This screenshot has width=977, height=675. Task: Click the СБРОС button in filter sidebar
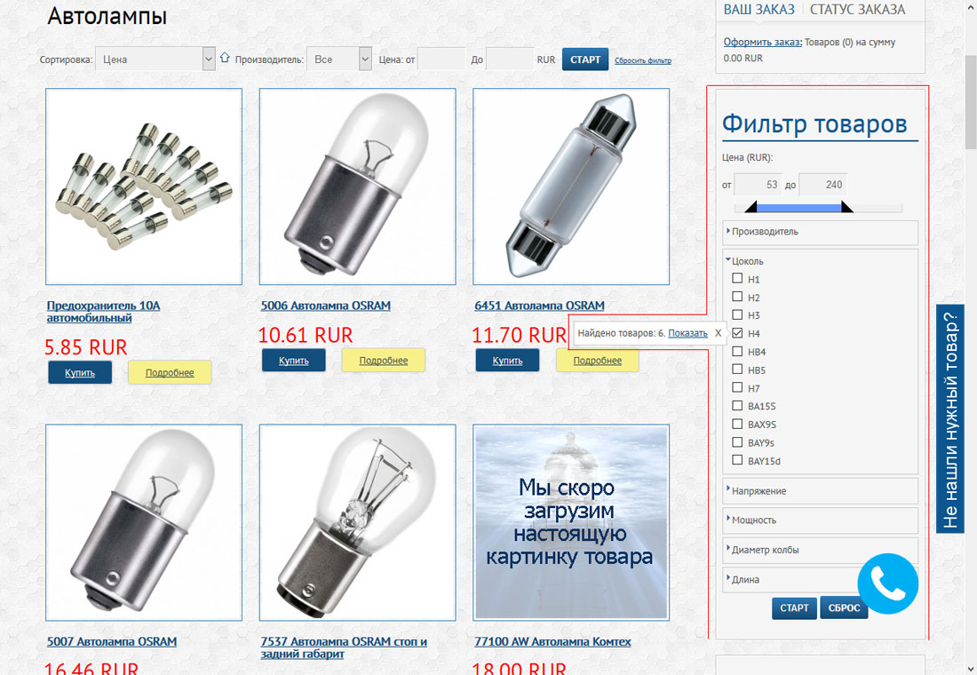pos(844,607)
